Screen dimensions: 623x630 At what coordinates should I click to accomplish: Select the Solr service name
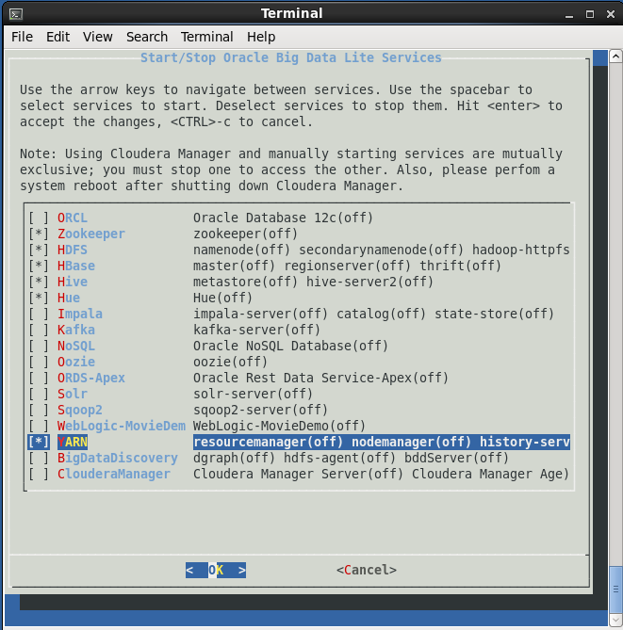73,394
